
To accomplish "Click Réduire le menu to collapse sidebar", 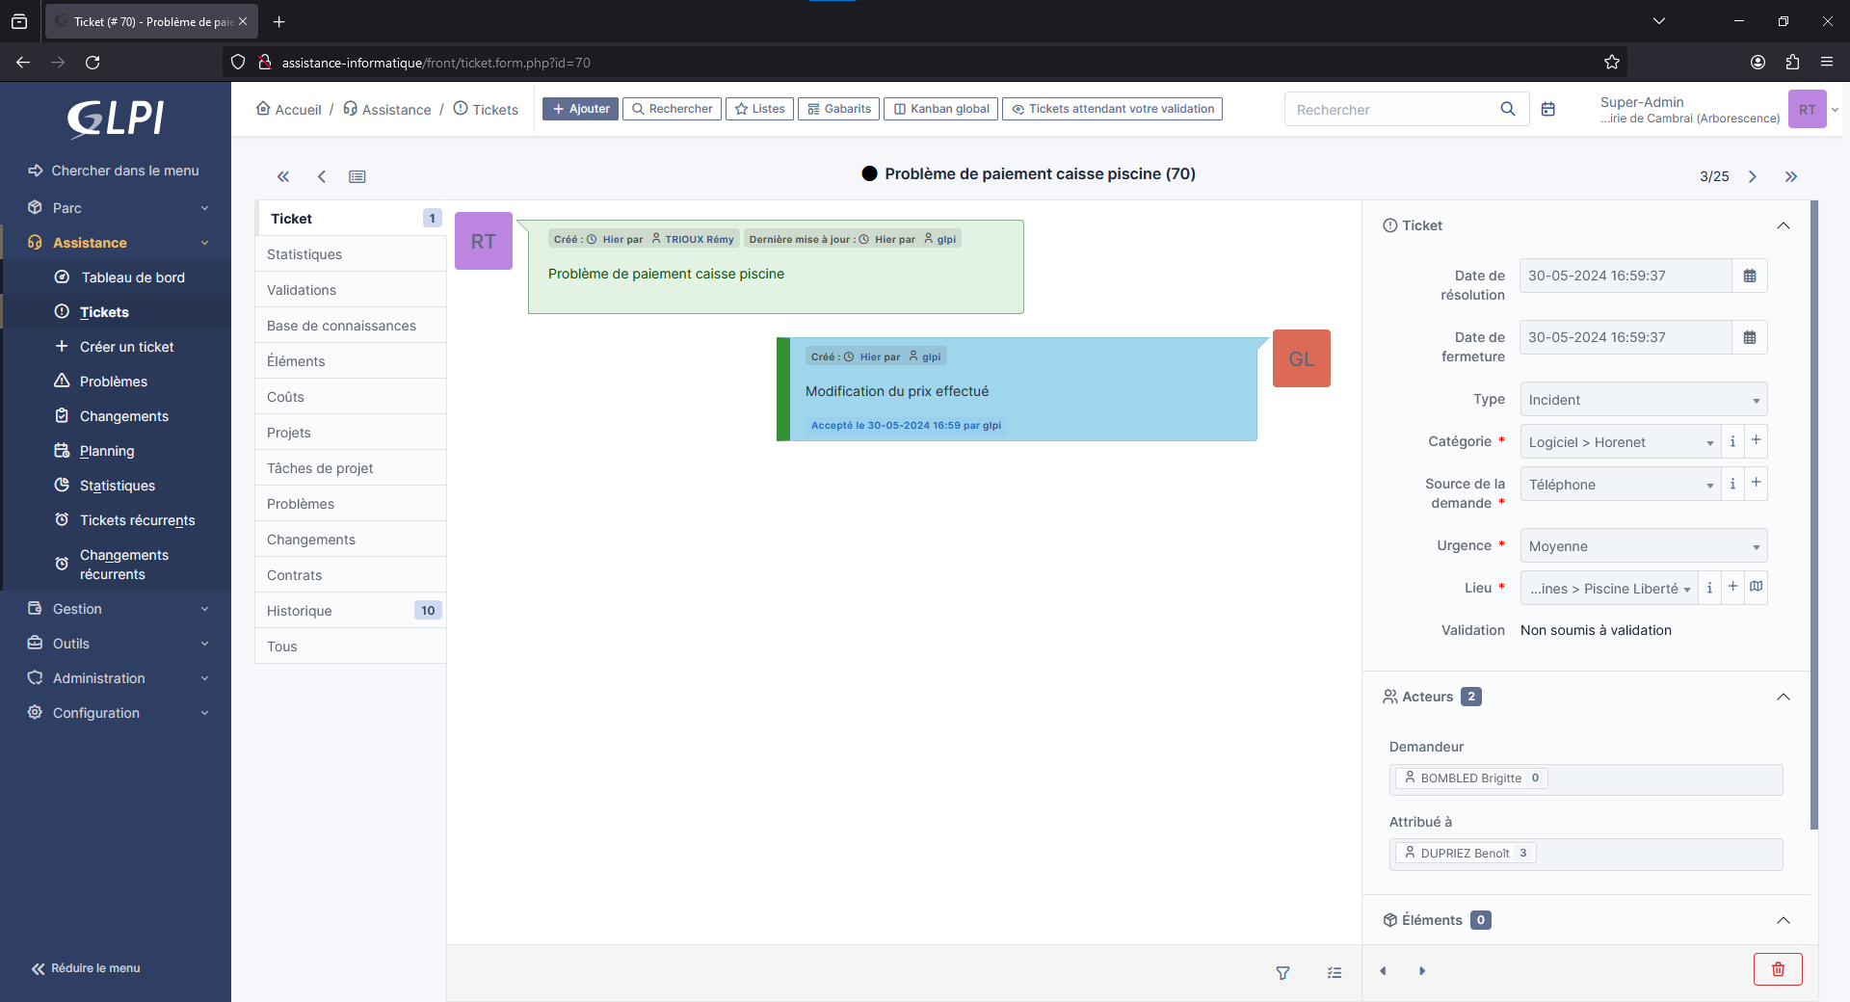I will 86,968.
